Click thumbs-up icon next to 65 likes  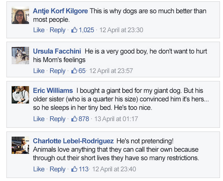point(74,71)
